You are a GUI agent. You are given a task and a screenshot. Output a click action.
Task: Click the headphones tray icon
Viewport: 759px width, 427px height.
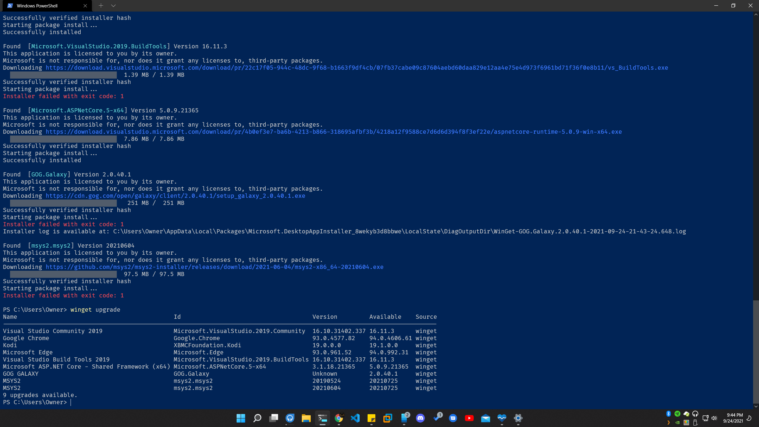[x=695, y=414]
